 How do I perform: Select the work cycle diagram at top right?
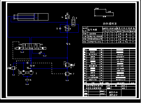coord(104,12)
